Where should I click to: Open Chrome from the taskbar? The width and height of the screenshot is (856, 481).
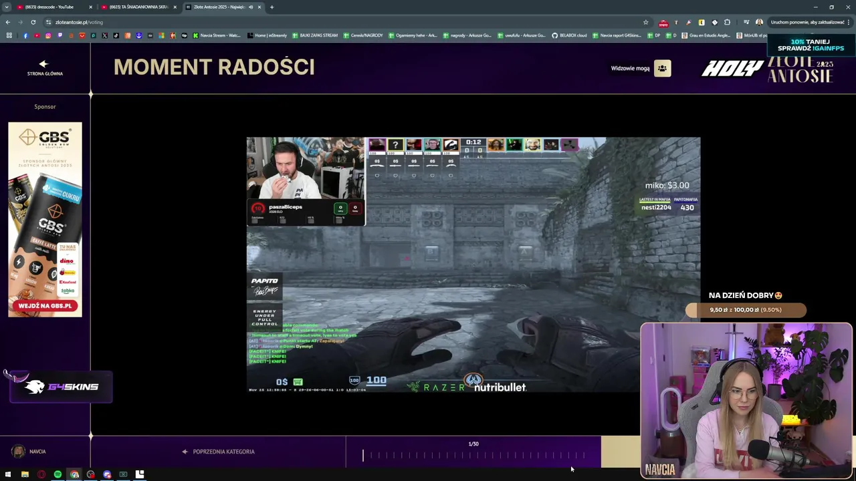(74, 474)
